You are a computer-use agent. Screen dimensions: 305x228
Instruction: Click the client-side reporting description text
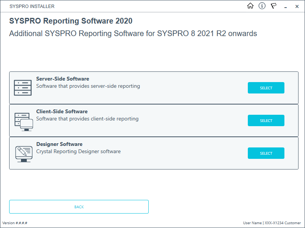point(87,119)
